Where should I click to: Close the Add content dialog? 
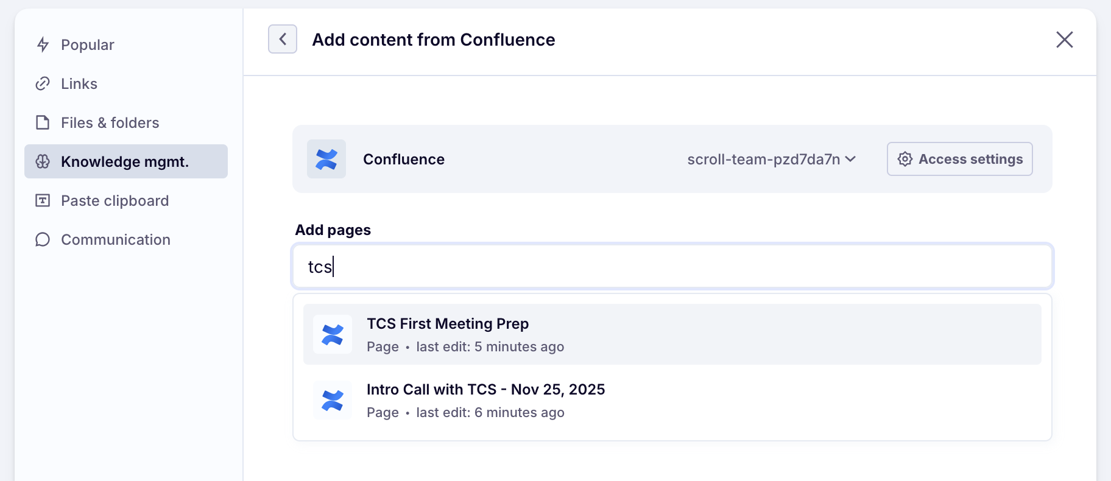pyautogui.click(x=1064, y=40)
